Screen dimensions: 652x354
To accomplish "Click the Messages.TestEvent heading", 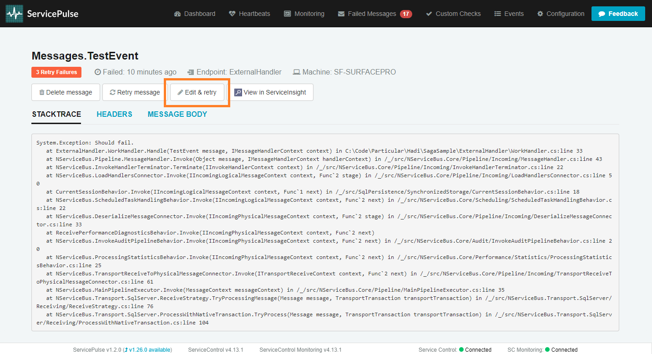I will 85,56.
